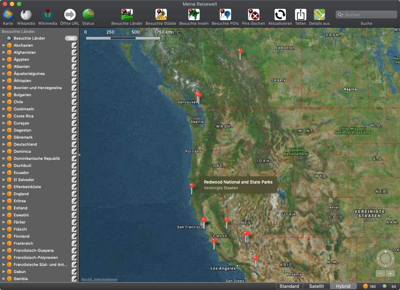Open the Rechtl. Informationen link

pos(99,279)
